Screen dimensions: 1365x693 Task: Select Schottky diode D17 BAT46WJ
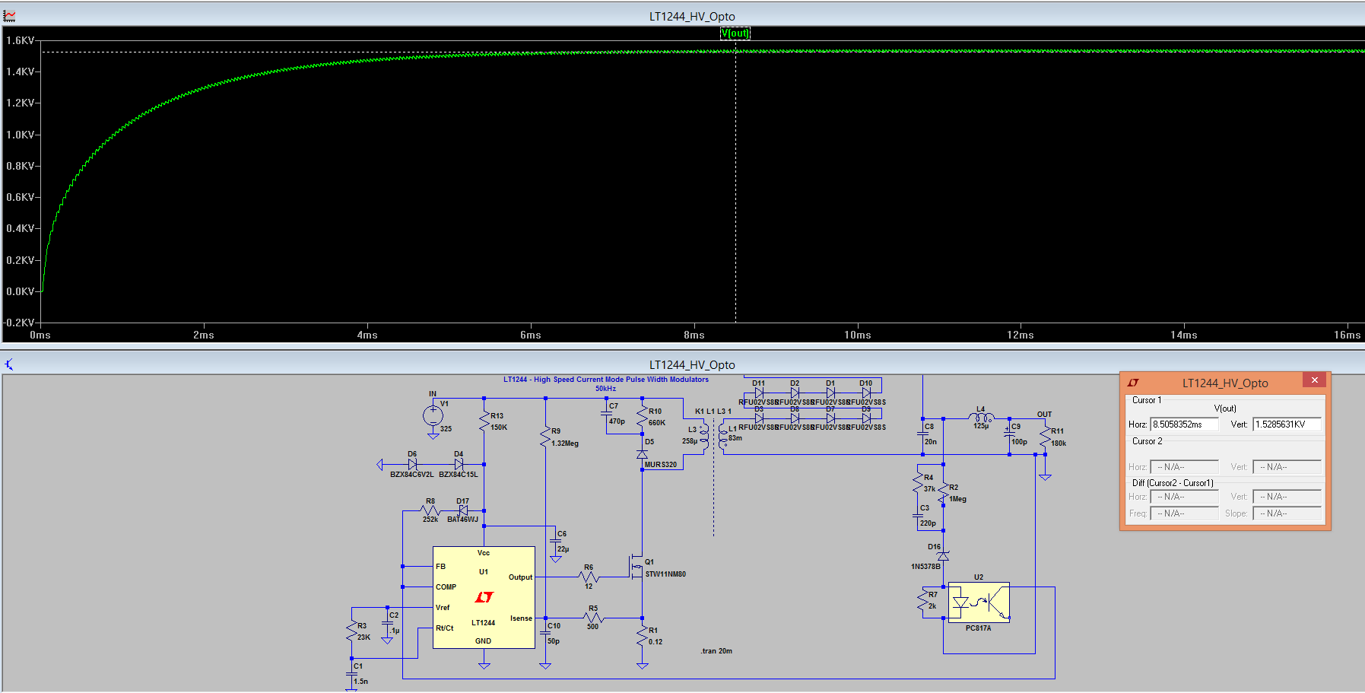(x=463, y=510)
